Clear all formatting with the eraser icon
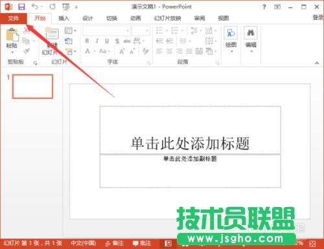Viewport: 324px width, 249px height. point(146,51)
